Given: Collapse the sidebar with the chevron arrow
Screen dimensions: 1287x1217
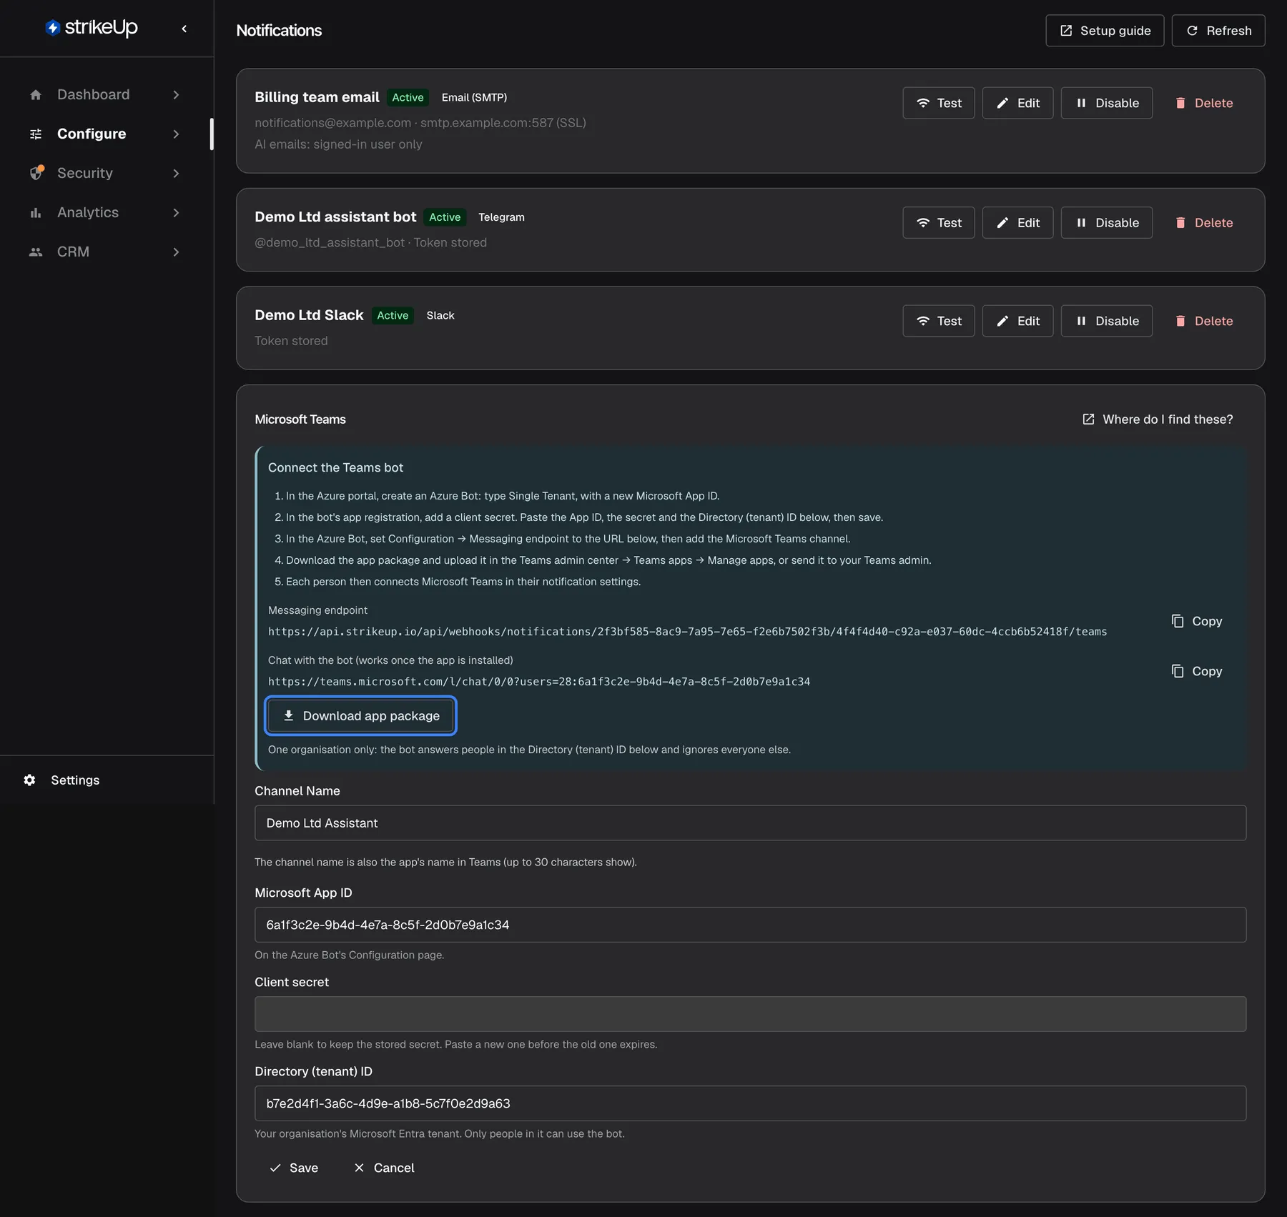Looking at the screenshot, I should click(x=184, y=29).
